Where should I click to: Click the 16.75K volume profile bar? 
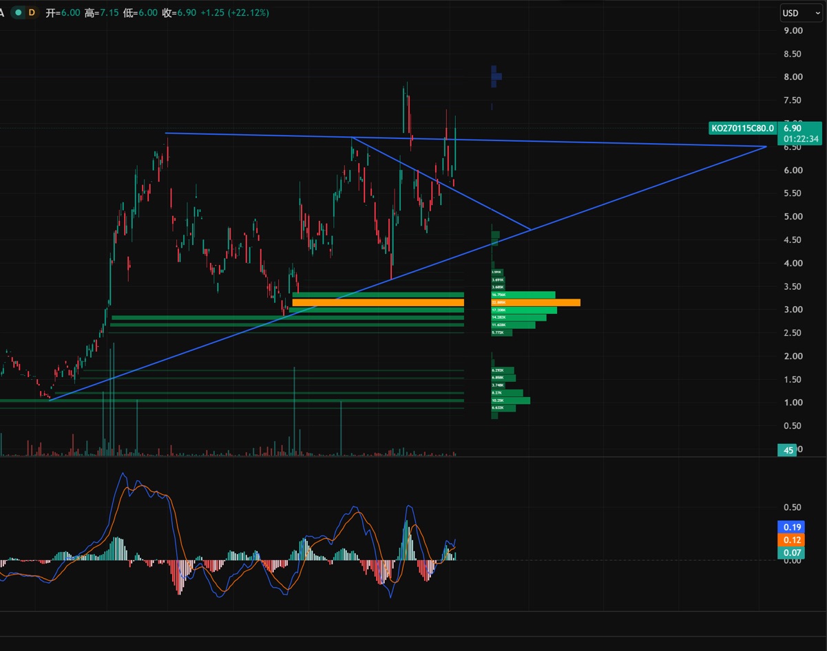click(523, 295)
